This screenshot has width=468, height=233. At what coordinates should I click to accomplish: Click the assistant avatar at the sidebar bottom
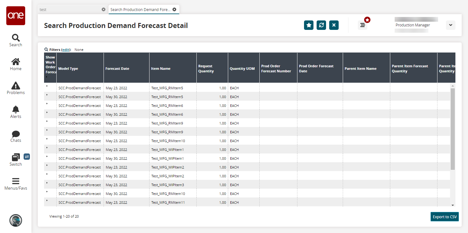tap(16, 220)
